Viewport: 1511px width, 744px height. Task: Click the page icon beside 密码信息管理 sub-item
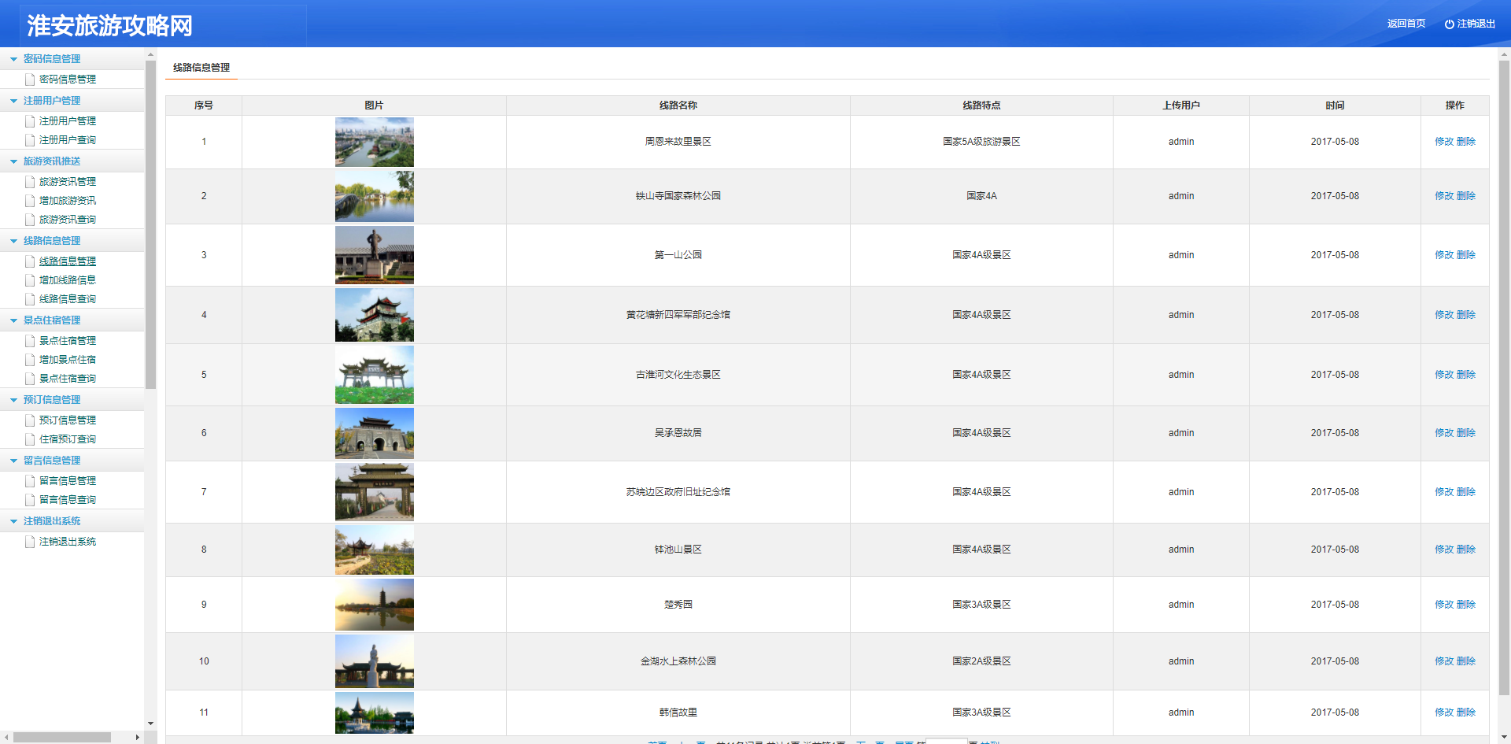(x=30, y=80)
